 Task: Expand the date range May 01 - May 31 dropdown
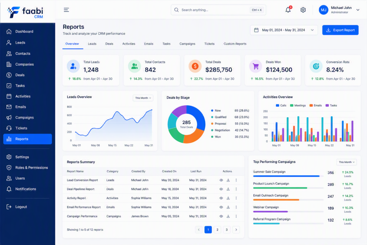(284, 30)
